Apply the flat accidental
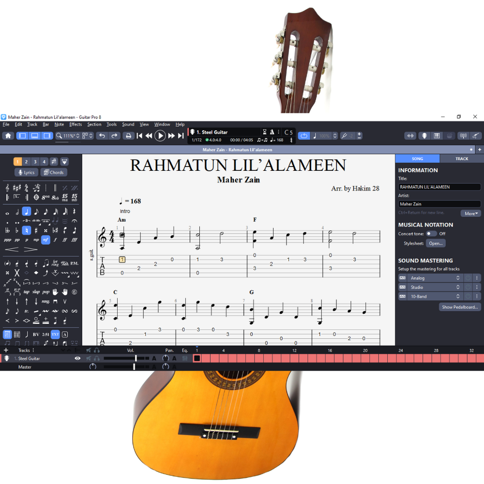 point(17,230)
